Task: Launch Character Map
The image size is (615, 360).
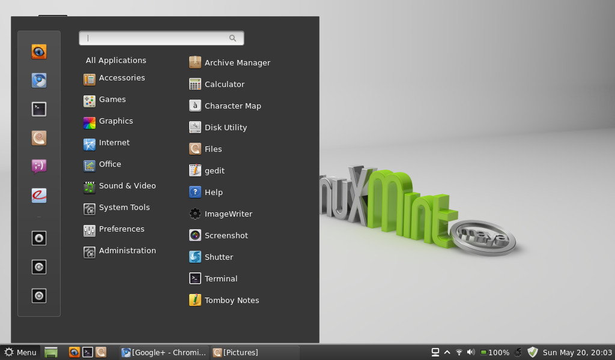Action: [x=232, y=106]
